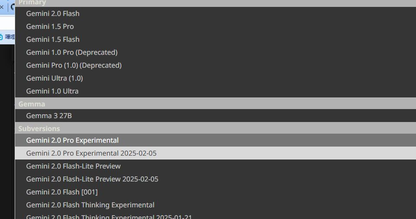Viewport: 416px width, 219px height.
Task: Select the Gemini Ultra (1.0) option
Action: click(x=54, y=78)
